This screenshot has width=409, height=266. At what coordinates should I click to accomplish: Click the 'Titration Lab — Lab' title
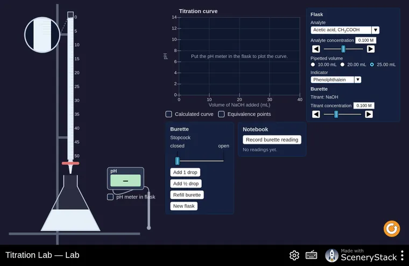[x=43, y=255]
